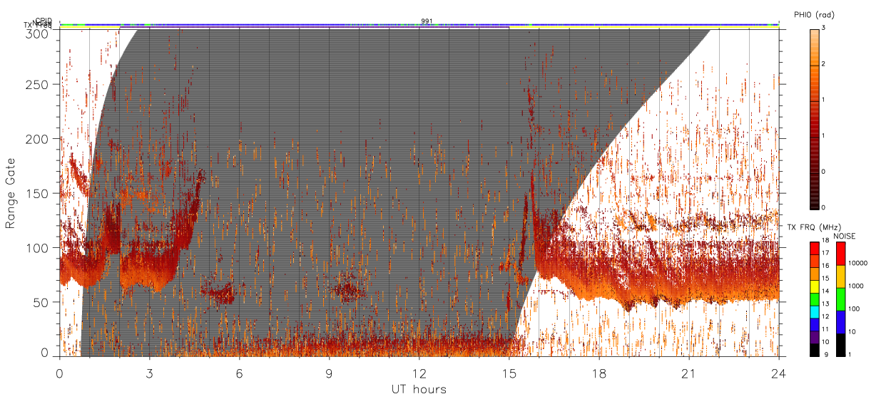This screenshot has height=404, width=876.
Task: Click the 991 CPID label at top
Action: click(x=427, y=21)
